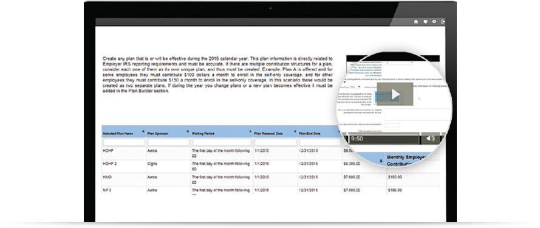The image size is (540, 228).
Task: Open the settings gear icon
Action: (x=434, y=22)
